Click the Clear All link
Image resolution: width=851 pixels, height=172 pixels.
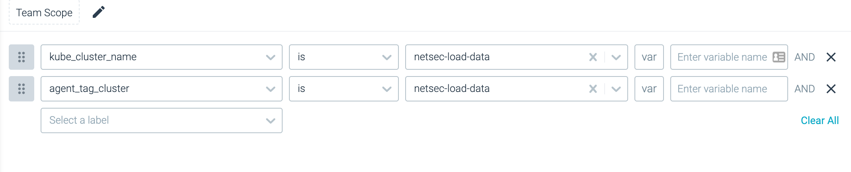tap(820, 120)
